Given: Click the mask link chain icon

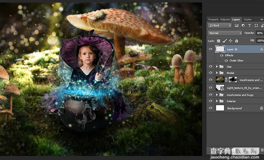Looking at the screenshot, I should [x=226, y=80].
